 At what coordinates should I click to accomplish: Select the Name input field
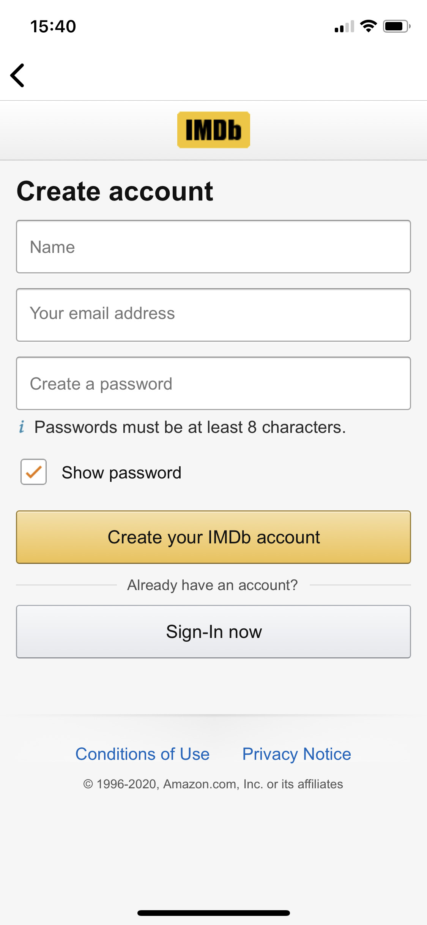pos(213,246)
